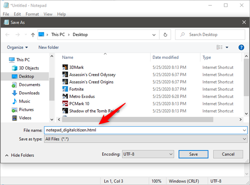Open the blue Help question mark icon
The height and width of the screenshot is (185, 250).
pos(241,47)
